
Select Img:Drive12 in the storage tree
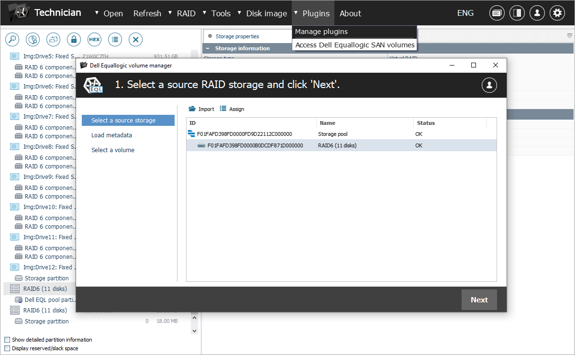(49, 267)
